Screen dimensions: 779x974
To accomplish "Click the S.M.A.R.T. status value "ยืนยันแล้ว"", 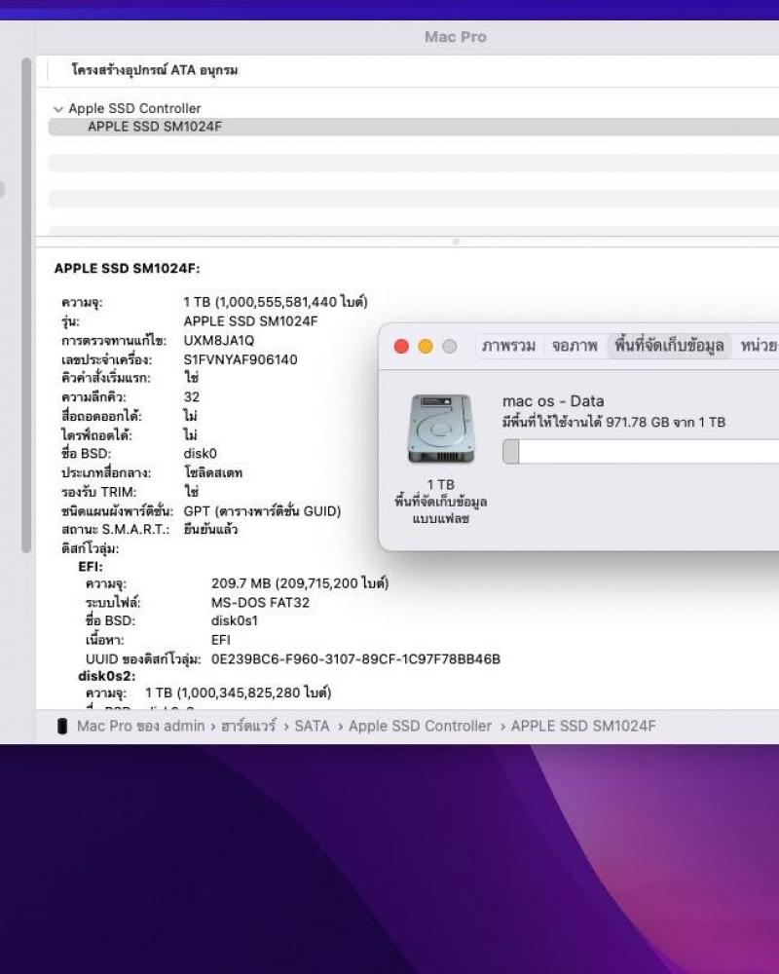I will (x=210, y=529).
